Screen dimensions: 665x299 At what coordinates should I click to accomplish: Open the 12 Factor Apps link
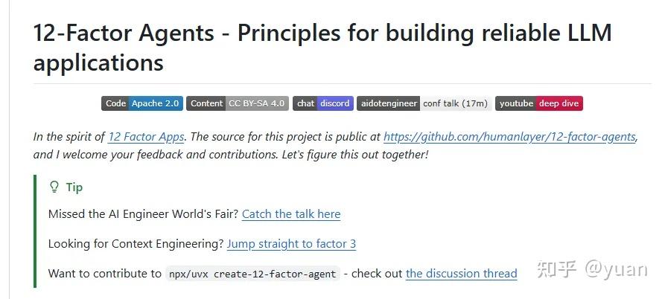point(147,137)
